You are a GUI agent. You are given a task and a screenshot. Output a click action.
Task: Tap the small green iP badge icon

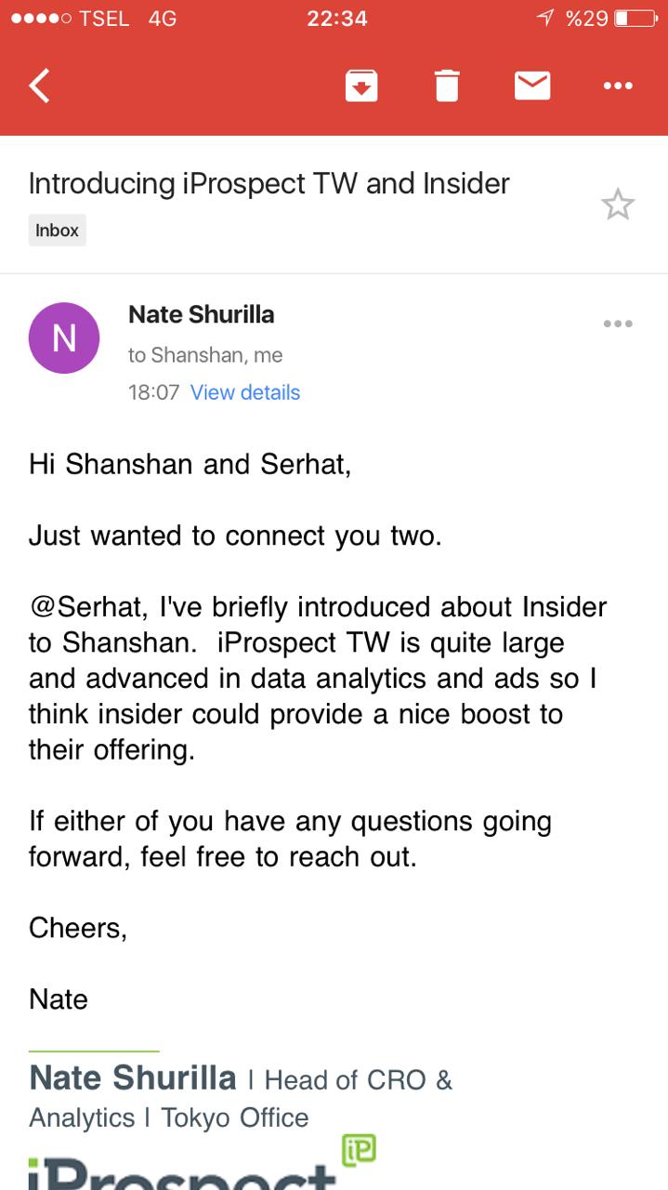358,1150
